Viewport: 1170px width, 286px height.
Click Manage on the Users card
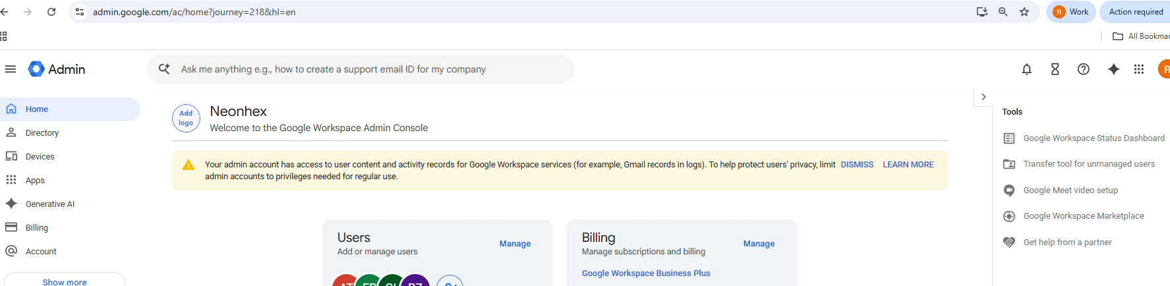coord(515,244)
